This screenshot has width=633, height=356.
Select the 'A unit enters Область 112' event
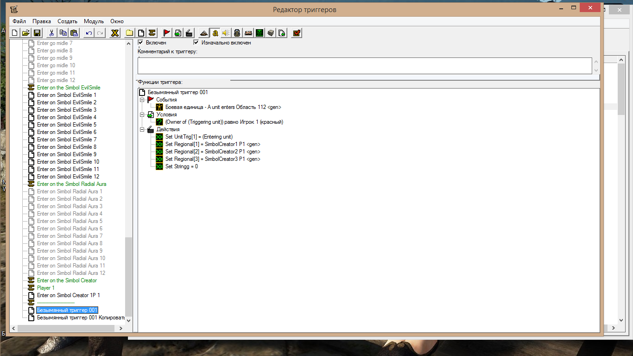click(x=223, y=107)
